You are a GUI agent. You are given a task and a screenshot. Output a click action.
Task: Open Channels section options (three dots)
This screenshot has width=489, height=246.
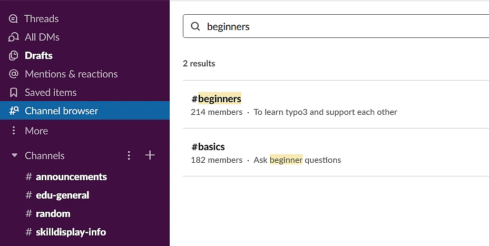[129, 155]
